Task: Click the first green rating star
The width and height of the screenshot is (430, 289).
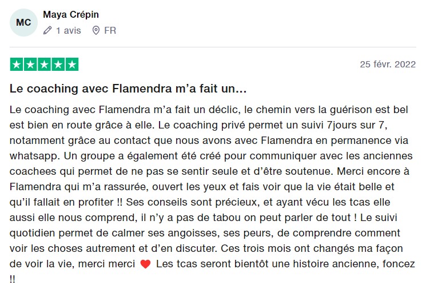Action: pyautogui.click(x=17, y=65)
